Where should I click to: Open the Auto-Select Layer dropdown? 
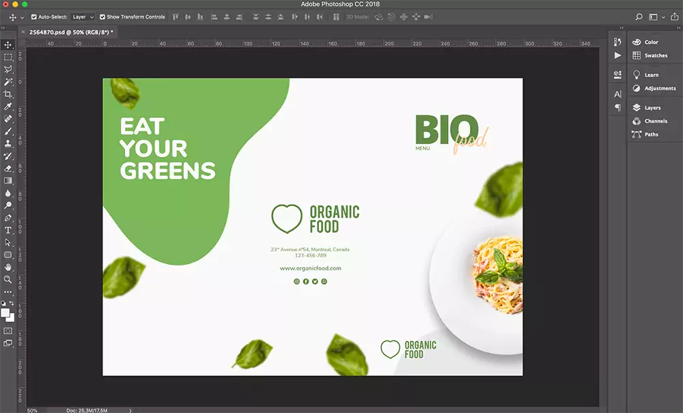(x=83, y=17)
